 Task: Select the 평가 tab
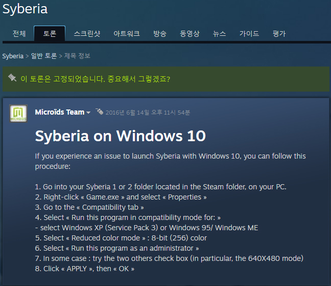[279, 34]
